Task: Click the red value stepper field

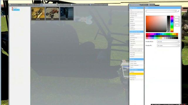Action: [x=177, y=17]
